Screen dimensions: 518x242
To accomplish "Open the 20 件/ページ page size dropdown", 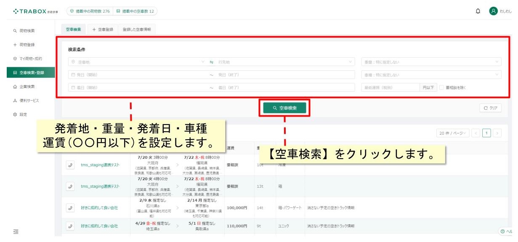I will coord(452,133).
